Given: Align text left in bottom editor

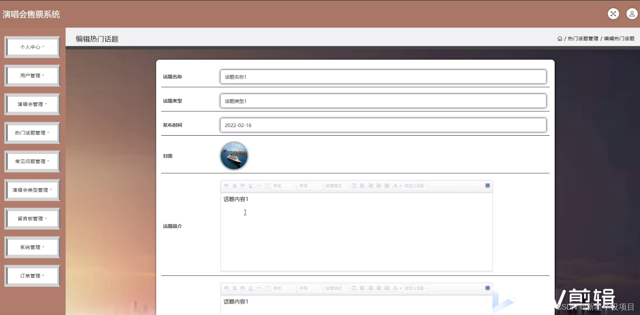Looking at the screenshot, I should point(362,288).
